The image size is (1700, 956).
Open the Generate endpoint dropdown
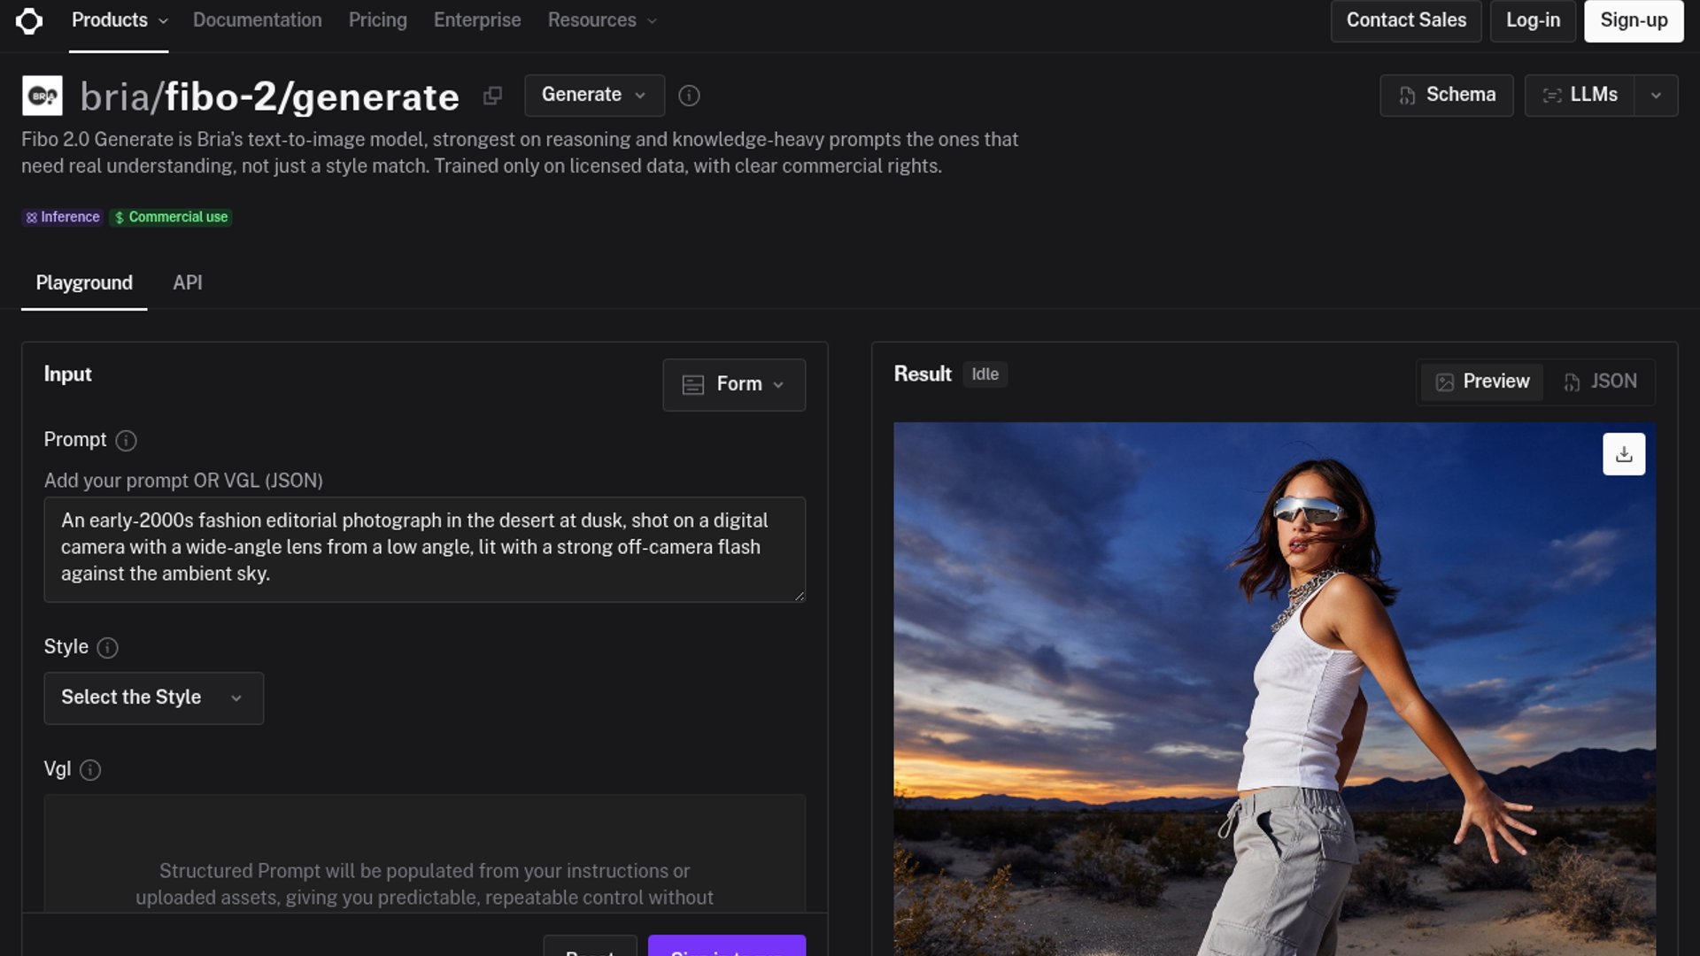594,96
